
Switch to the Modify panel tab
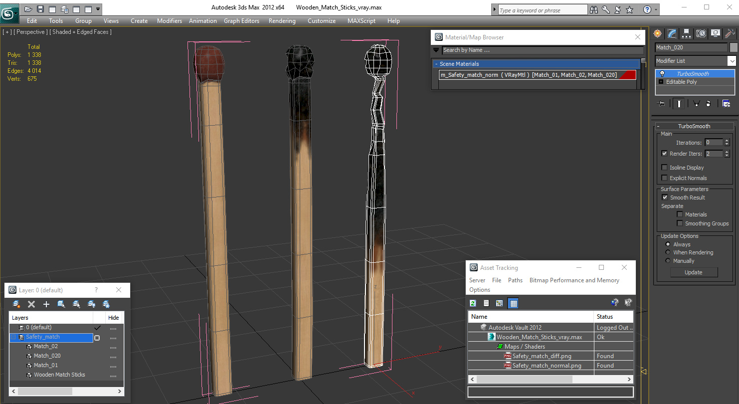pyautogui.click(x=672, y=33)
